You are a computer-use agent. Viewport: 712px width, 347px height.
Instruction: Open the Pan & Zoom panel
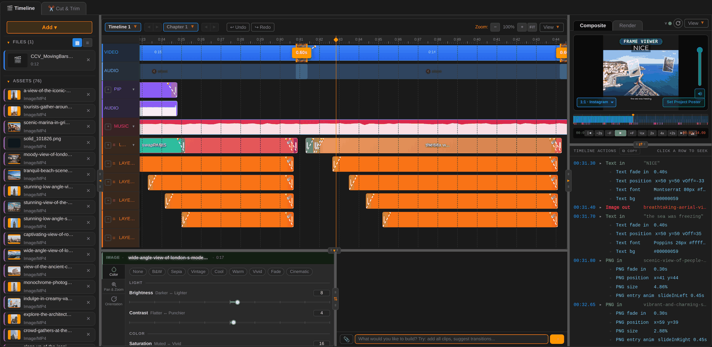(x=114, y=286)
